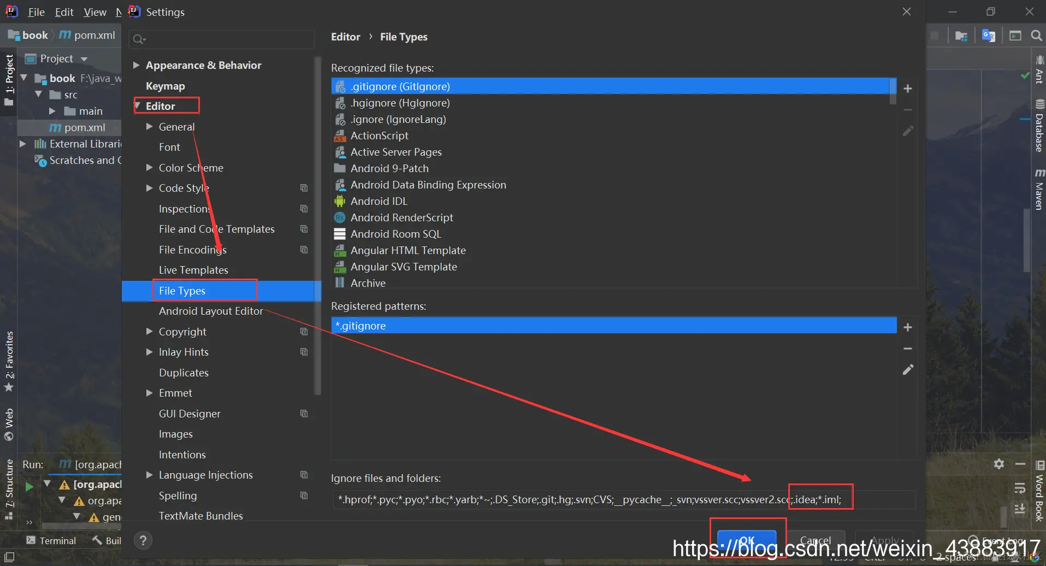The height and width of the screenshot is (566, 1046).
Task: Focus the settings search field
Action: [222, 39]
